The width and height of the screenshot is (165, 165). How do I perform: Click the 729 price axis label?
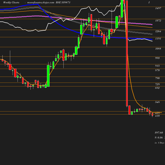coord(157,84)
